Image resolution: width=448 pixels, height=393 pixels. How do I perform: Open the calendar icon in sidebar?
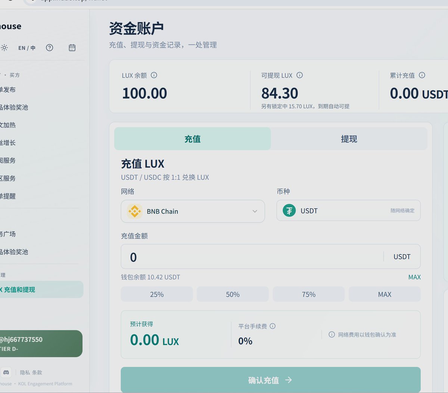pos(72,48)
